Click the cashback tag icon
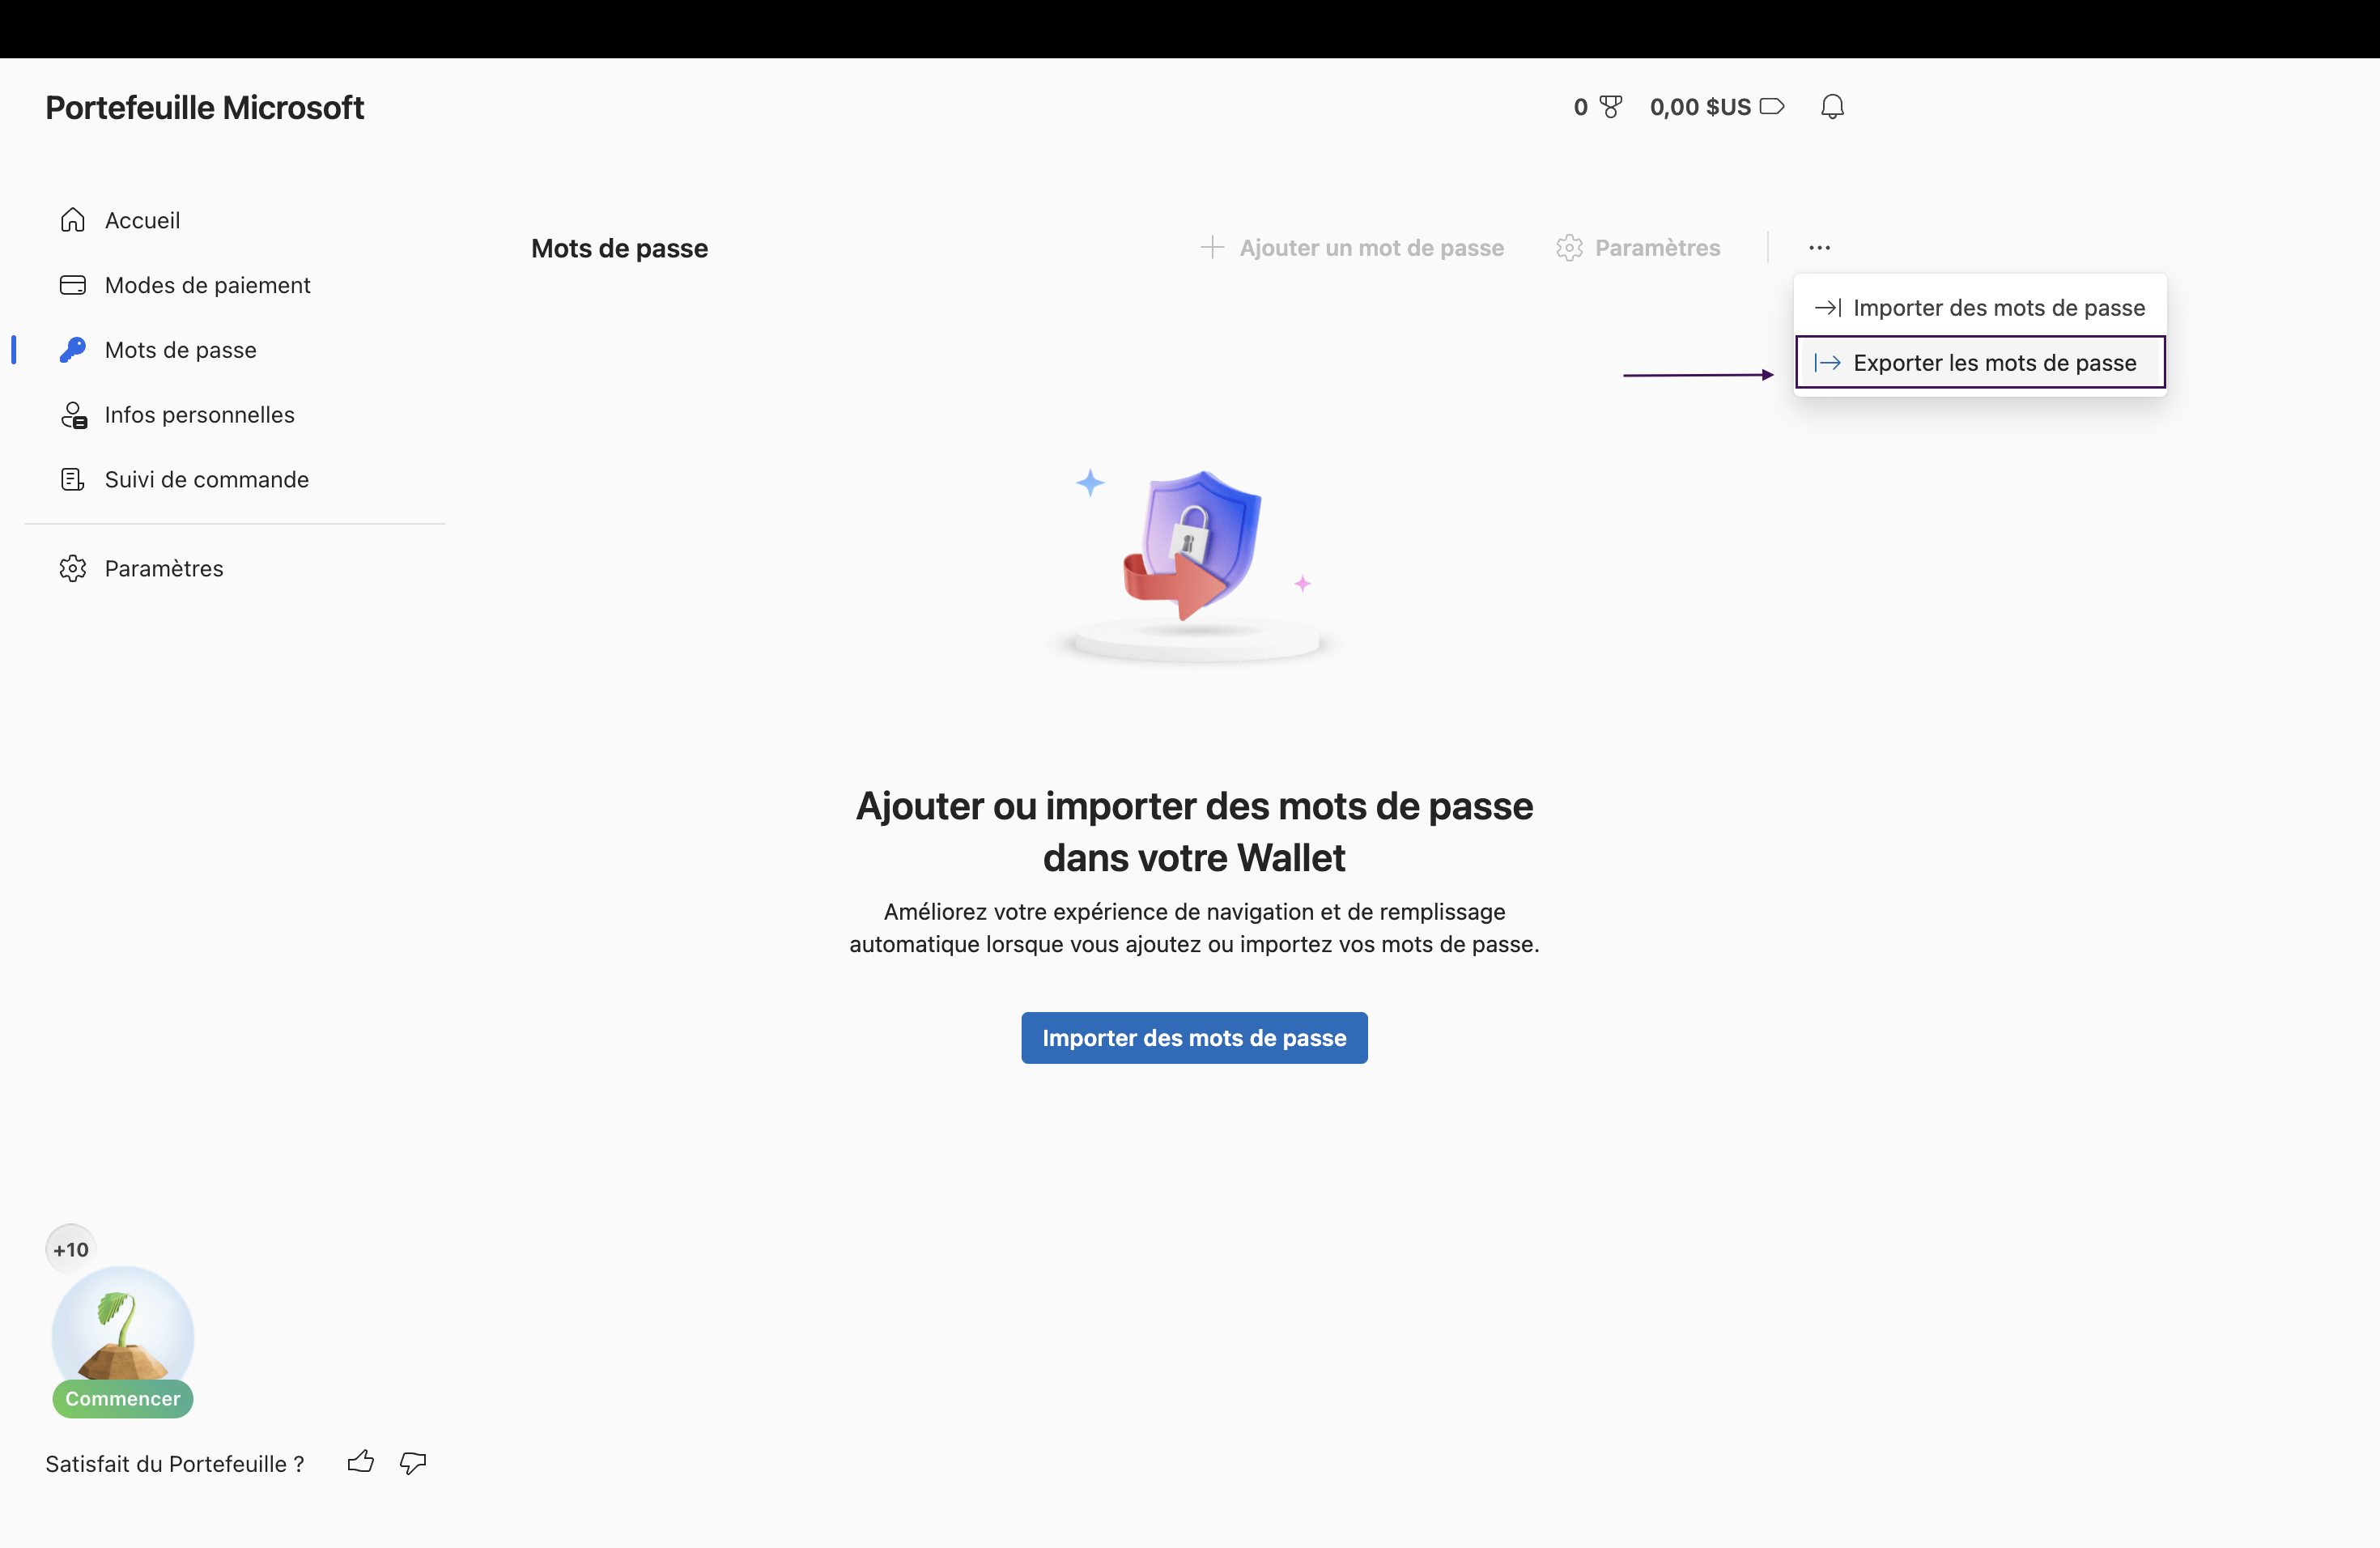 1772,106
